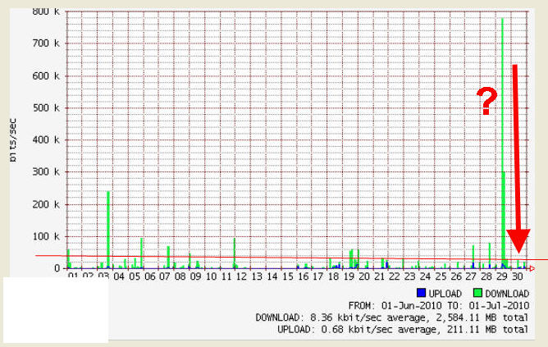The image size is (548, 347).
Task: Click the blue UPLOAD legend swatch
Action: (422, 292)
